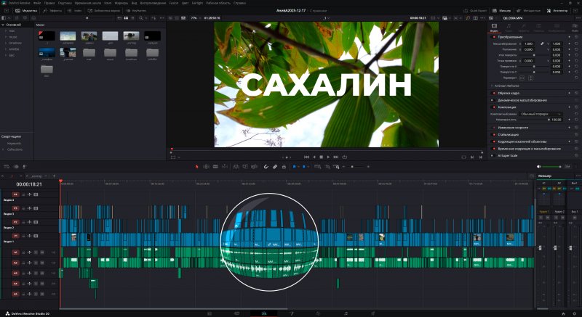Open the Файл menu
Viewport: 582px width, 317px height.
37,3
